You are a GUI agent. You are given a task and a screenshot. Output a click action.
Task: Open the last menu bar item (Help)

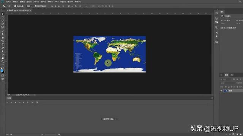click(x=77, y=2)
